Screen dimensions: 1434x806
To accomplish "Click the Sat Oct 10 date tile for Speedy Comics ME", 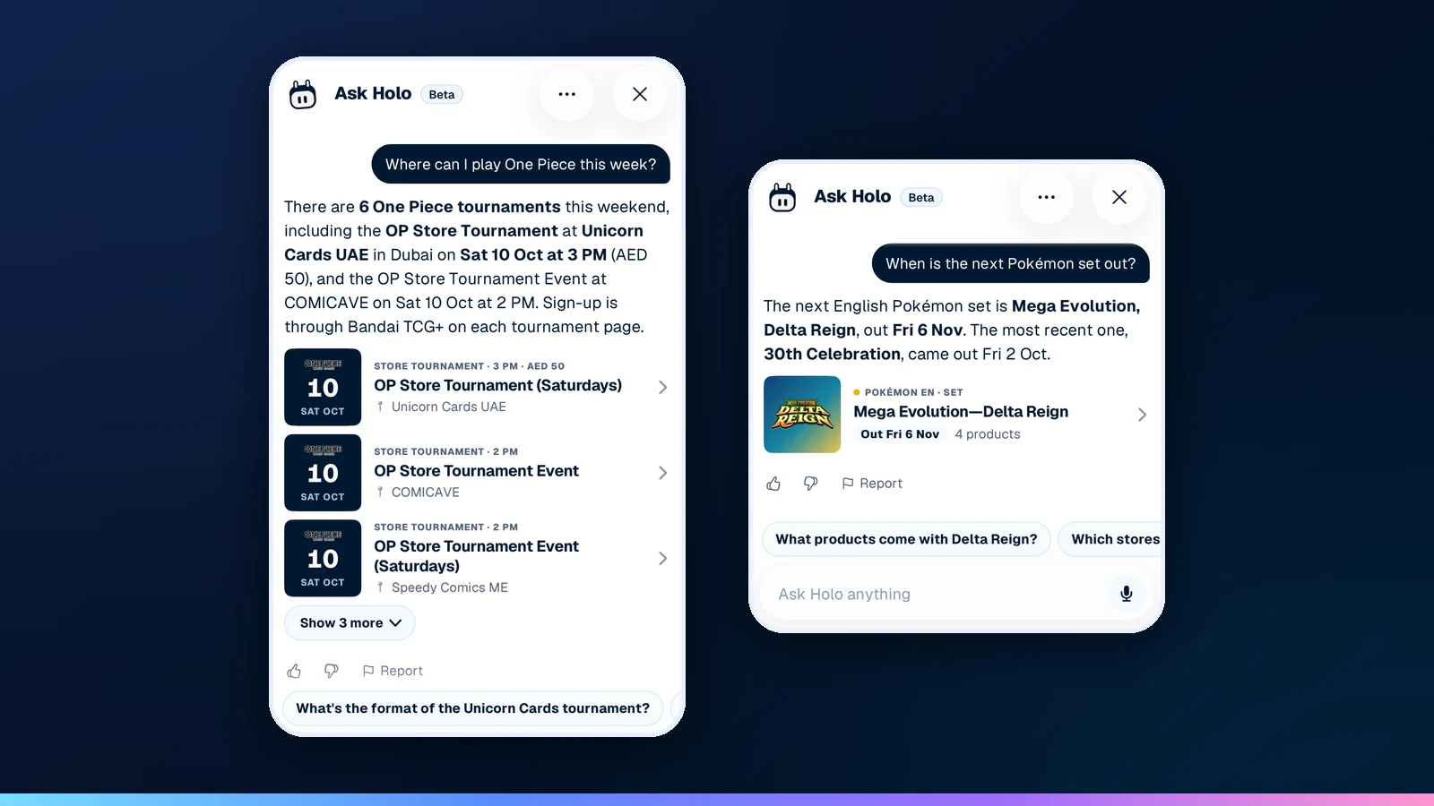I will (323, 558).
